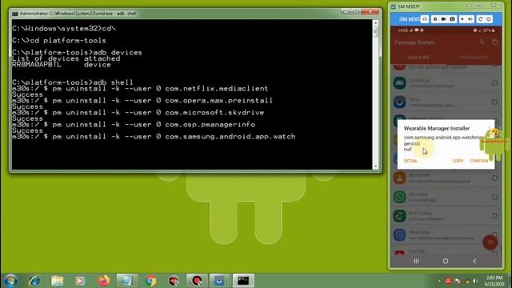Start video capture with the camcorder icon
The image size is (512, 288).
pos(443,19)
